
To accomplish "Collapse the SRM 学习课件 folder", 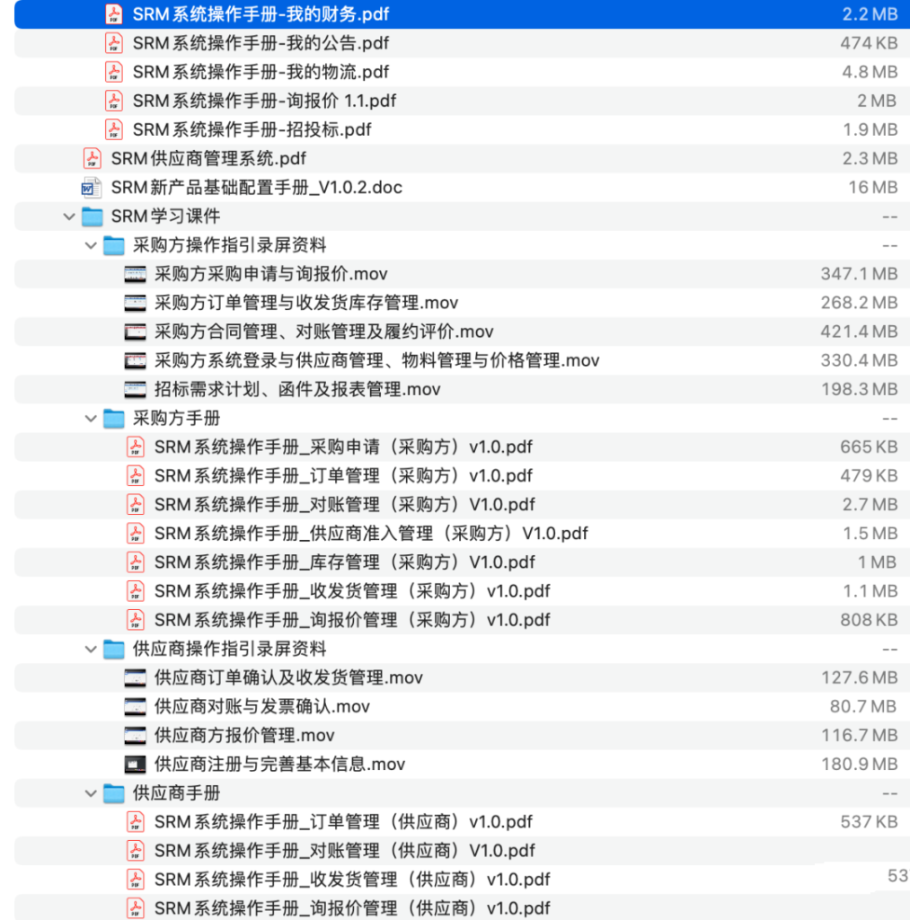I will point(68,217).
